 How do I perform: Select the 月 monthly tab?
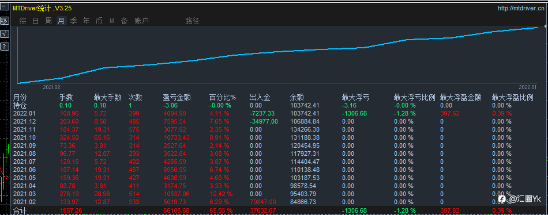click(61, 21)
